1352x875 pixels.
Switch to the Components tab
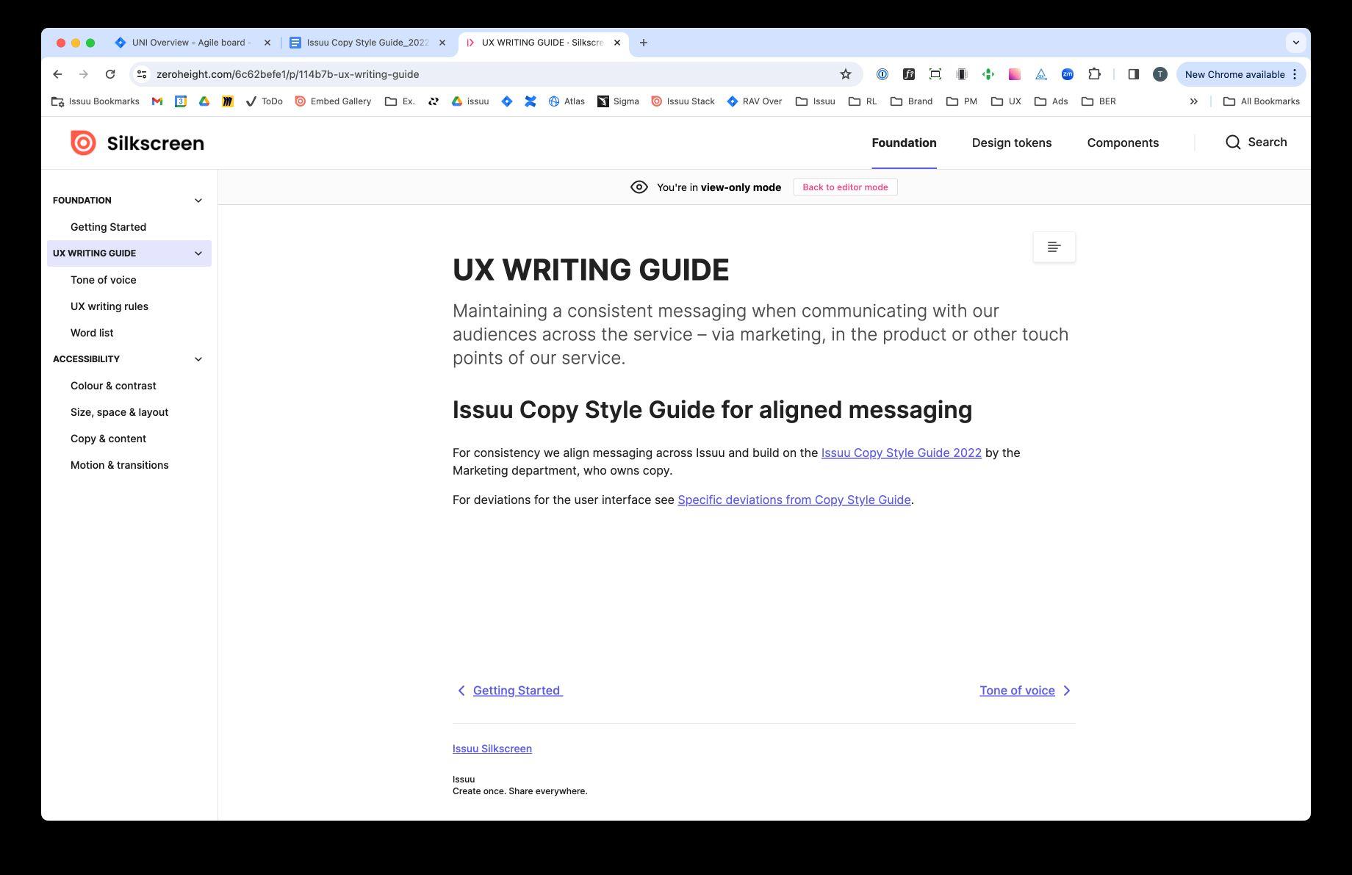1123,143
